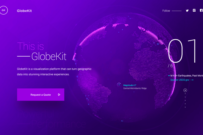203x135 pixels.
Task: Click the arrow next to USGS.gov
Action: pyautogui.click(x=192, y=80)
